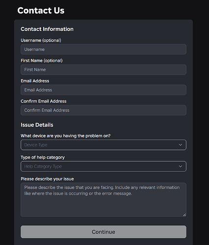The image size is (209, 245).
Task: Click the "First Name (optional)" label
Action: (x=42, y=61)
